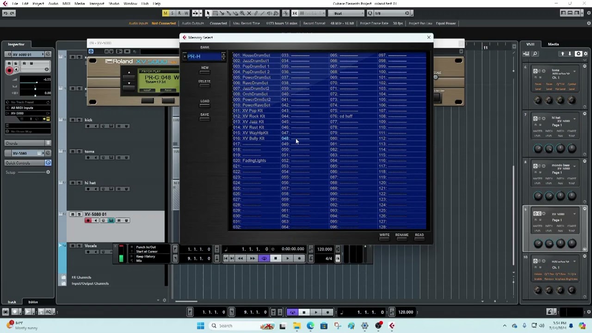Select patch 076: cd huff
This screenshot has height=333, width=592.
(341, 116)
